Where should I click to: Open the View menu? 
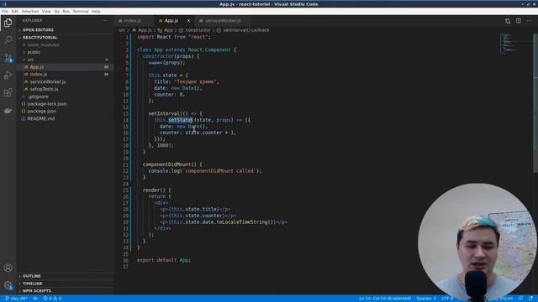pyautogui.click(x=46, y=11)
